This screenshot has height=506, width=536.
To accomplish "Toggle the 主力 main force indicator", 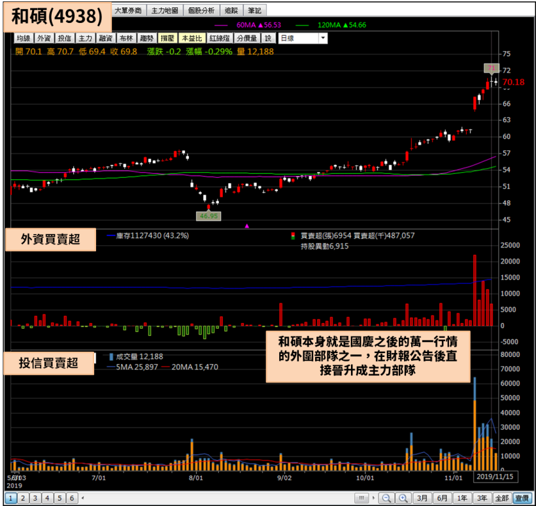I will pos(85,38).
